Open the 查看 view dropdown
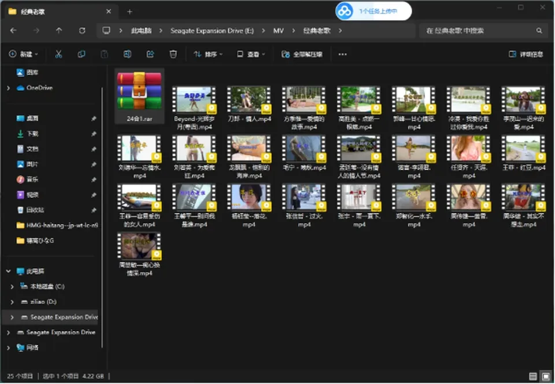Image resolution: width=555 pixels, height=384 pixels. click(251, 54)
